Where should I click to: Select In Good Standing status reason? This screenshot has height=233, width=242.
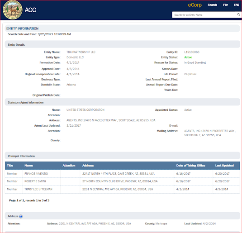click(x=195, y=62)
